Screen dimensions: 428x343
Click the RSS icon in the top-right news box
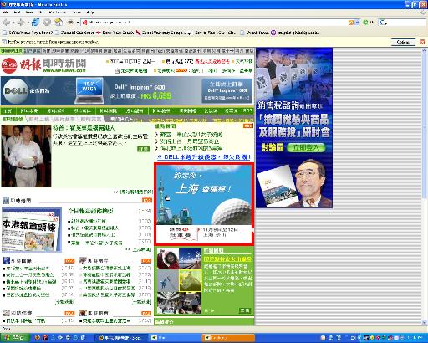point(248,126)
